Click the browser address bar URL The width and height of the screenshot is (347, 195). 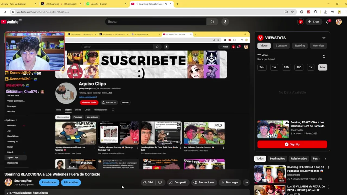click(43, 12)
